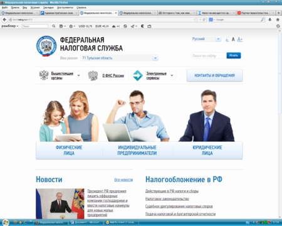Click the Firefox back arrow button
This screenshot has height=226, width=282.
[x=4, y=19]
